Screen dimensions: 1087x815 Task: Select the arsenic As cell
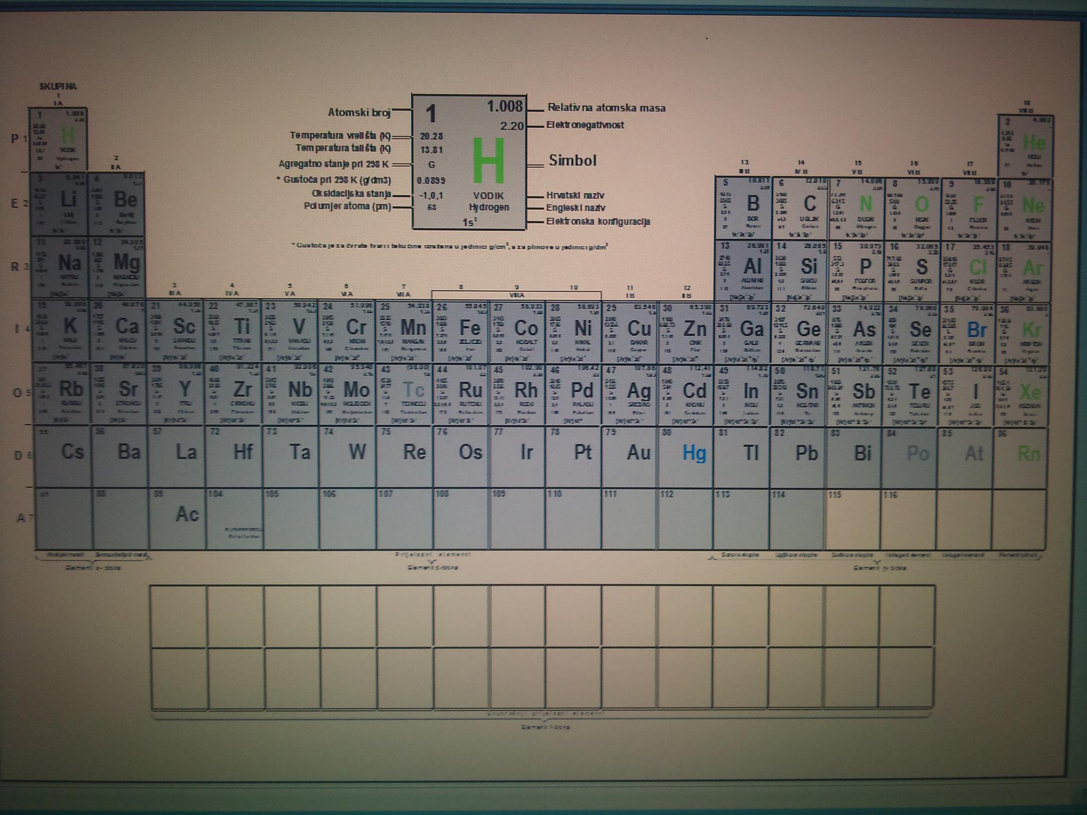[x=855, y=334]
